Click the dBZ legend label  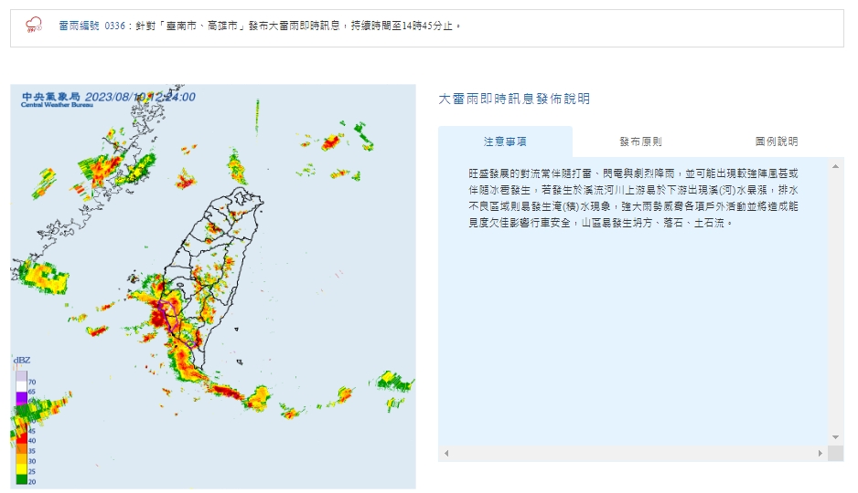pos(22,361)
